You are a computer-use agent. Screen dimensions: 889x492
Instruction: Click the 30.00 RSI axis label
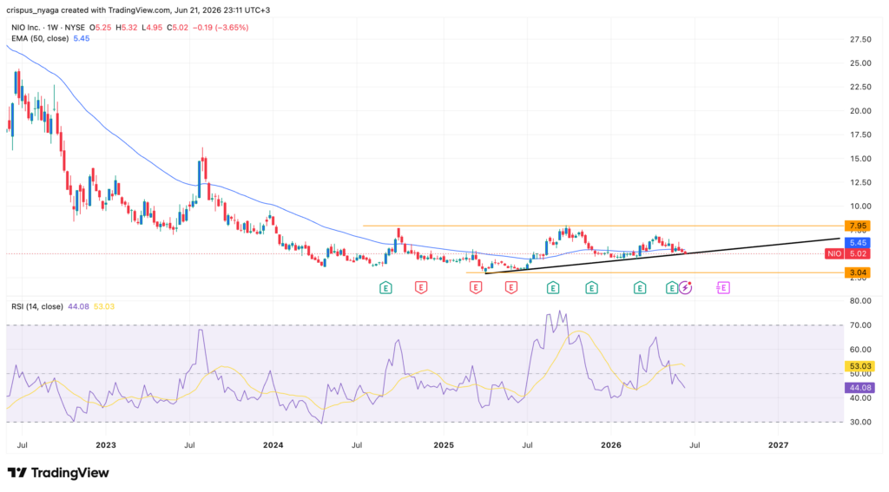point(860,423)
